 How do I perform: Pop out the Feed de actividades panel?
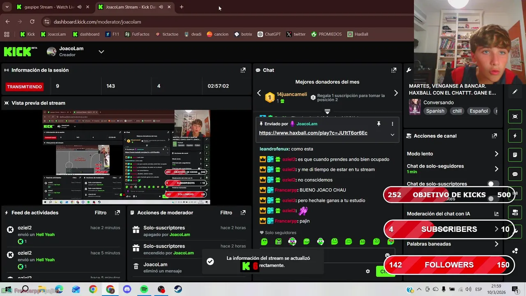[118, 213]
